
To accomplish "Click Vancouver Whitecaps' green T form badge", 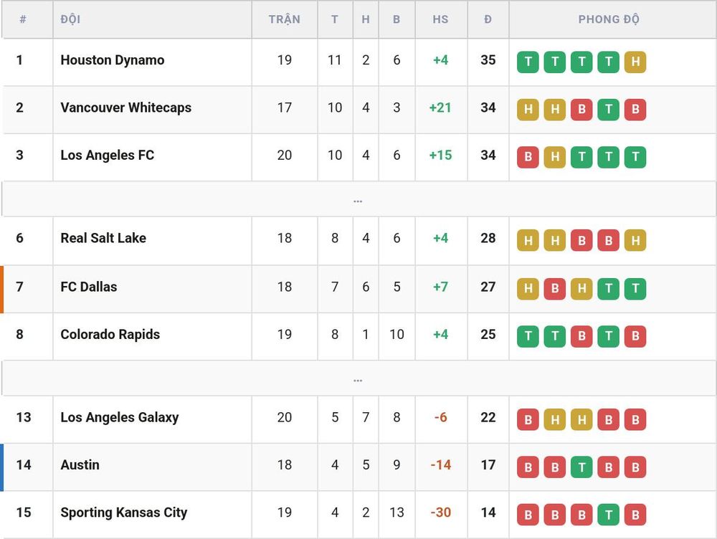I will (x=608, y=109).
